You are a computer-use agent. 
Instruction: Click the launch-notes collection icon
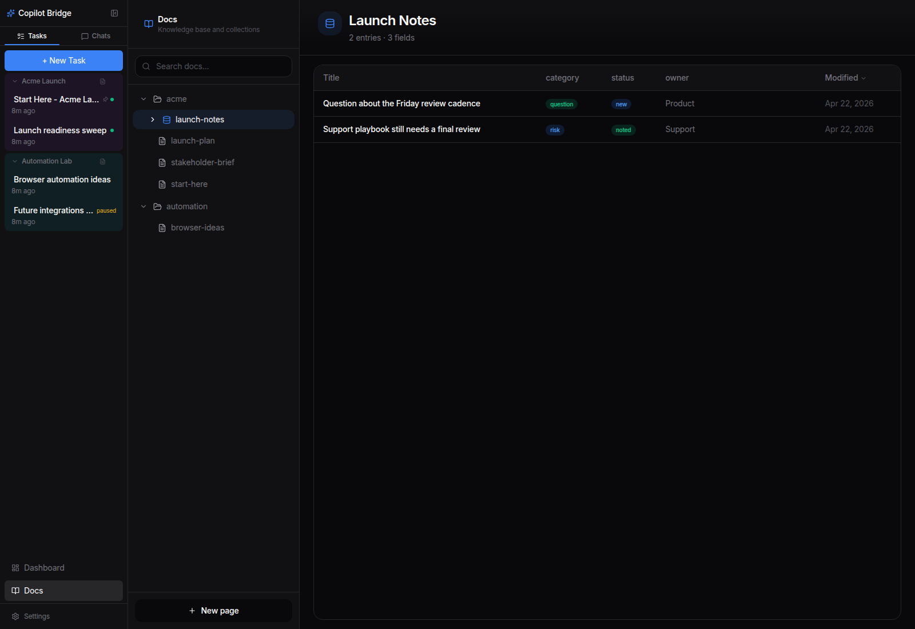[166, 120]
